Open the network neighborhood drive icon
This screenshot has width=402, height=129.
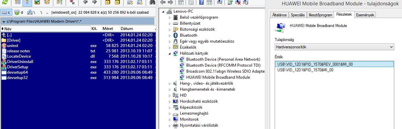click(31, 12)
